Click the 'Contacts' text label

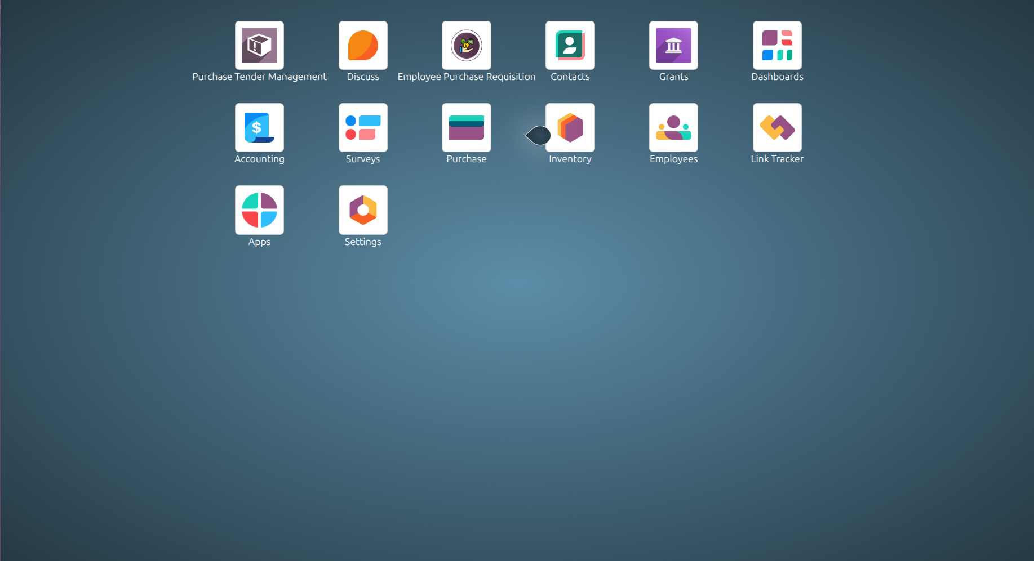click(x=570, y=77)
